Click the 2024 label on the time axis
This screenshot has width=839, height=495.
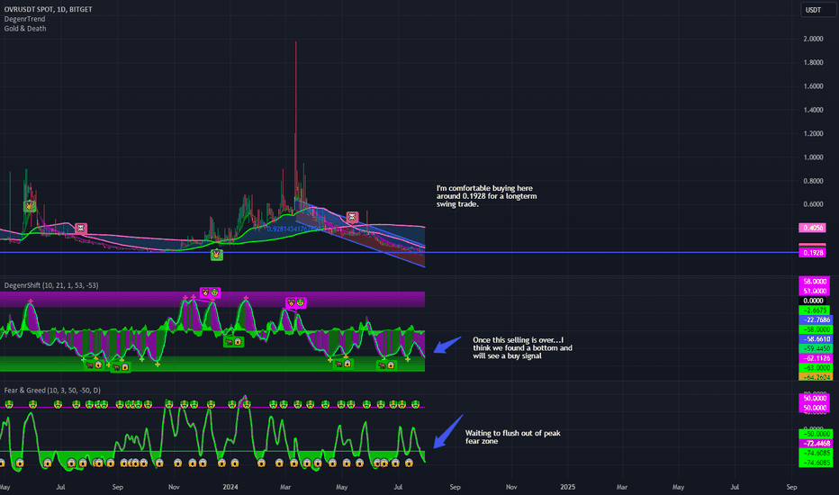[230, 487]
